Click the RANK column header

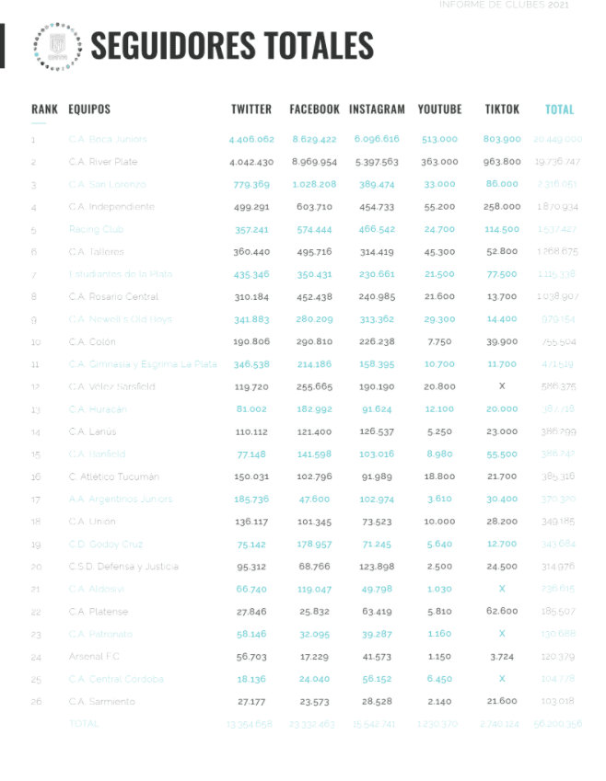44,109
